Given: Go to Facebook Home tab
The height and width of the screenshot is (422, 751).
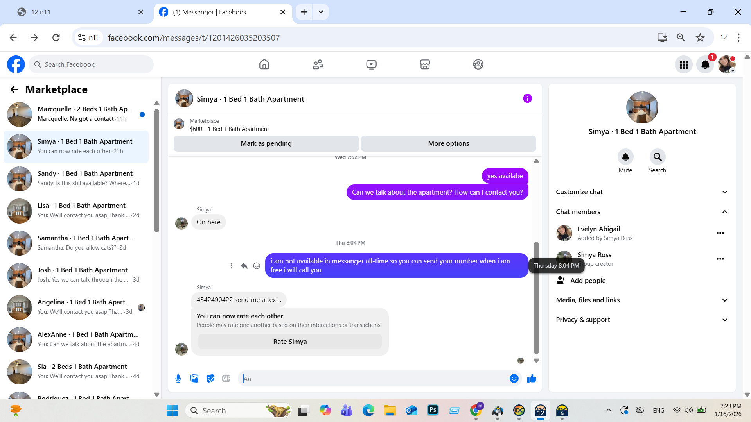Looking at the screenshot, I should (x=264, y=64).
